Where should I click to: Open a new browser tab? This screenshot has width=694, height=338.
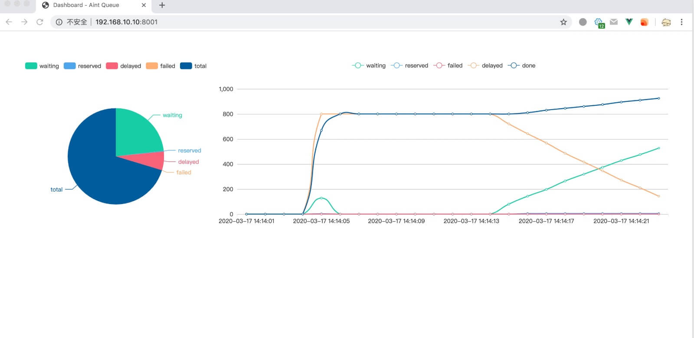tap(162, 5)
